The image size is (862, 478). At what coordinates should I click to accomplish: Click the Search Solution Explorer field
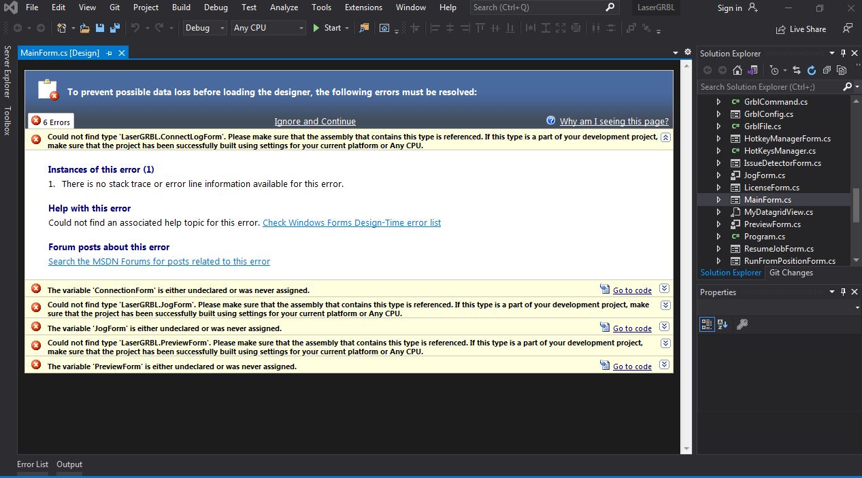tap(769, 87)
